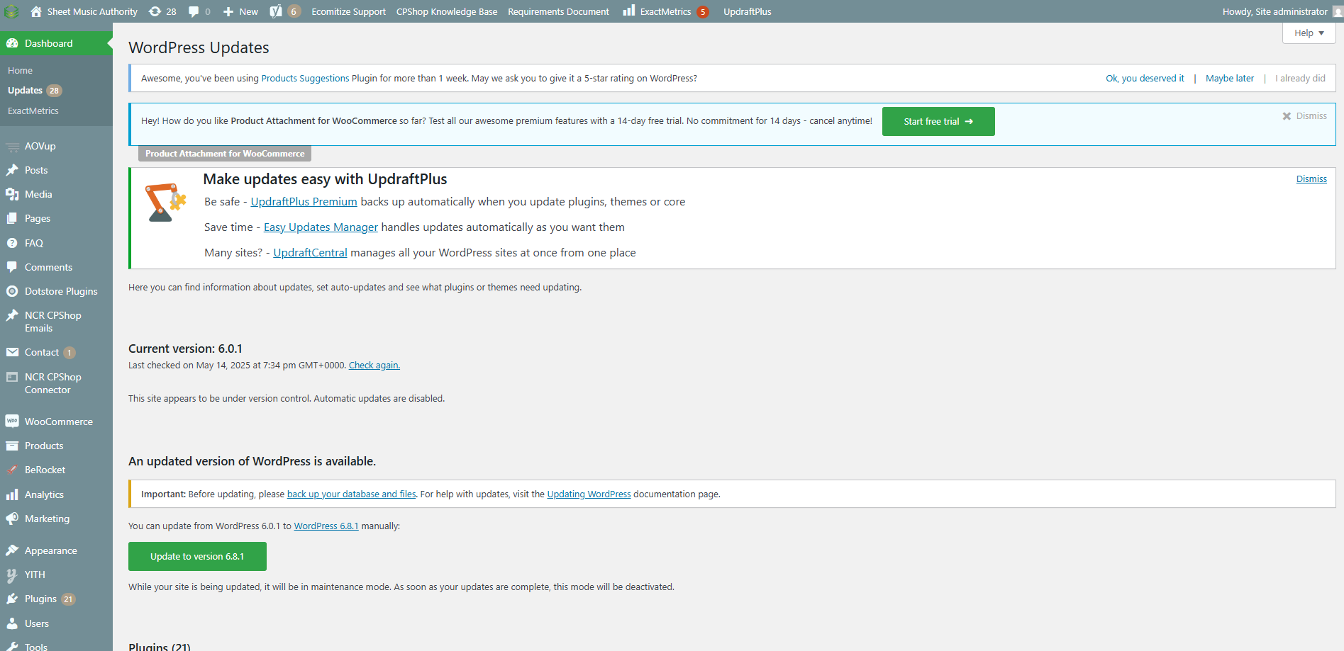
Task: Click the Maybe later link
Action: click(x=1230, y=79)
